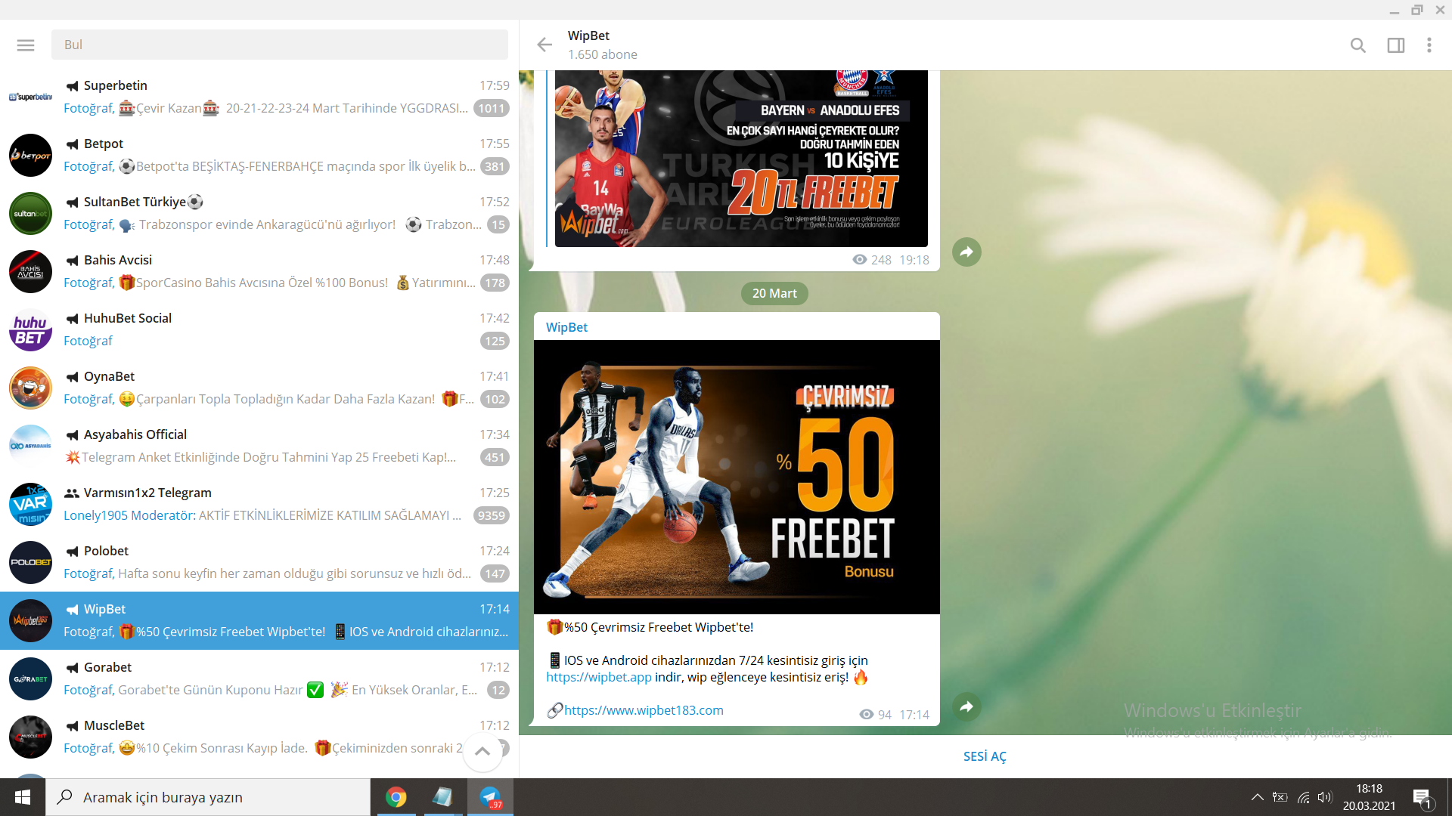Click the Gorabet avatar
This screenshot has width=1452, height=816.
point(30,678)
